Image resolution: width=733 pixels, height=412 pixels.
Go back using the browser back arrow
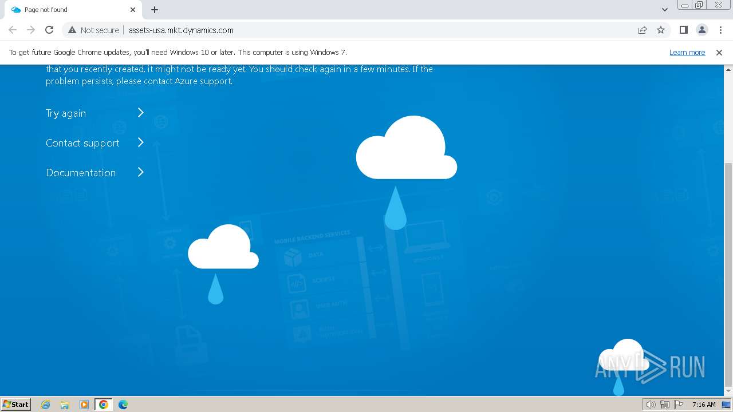[x=13, y=30]
